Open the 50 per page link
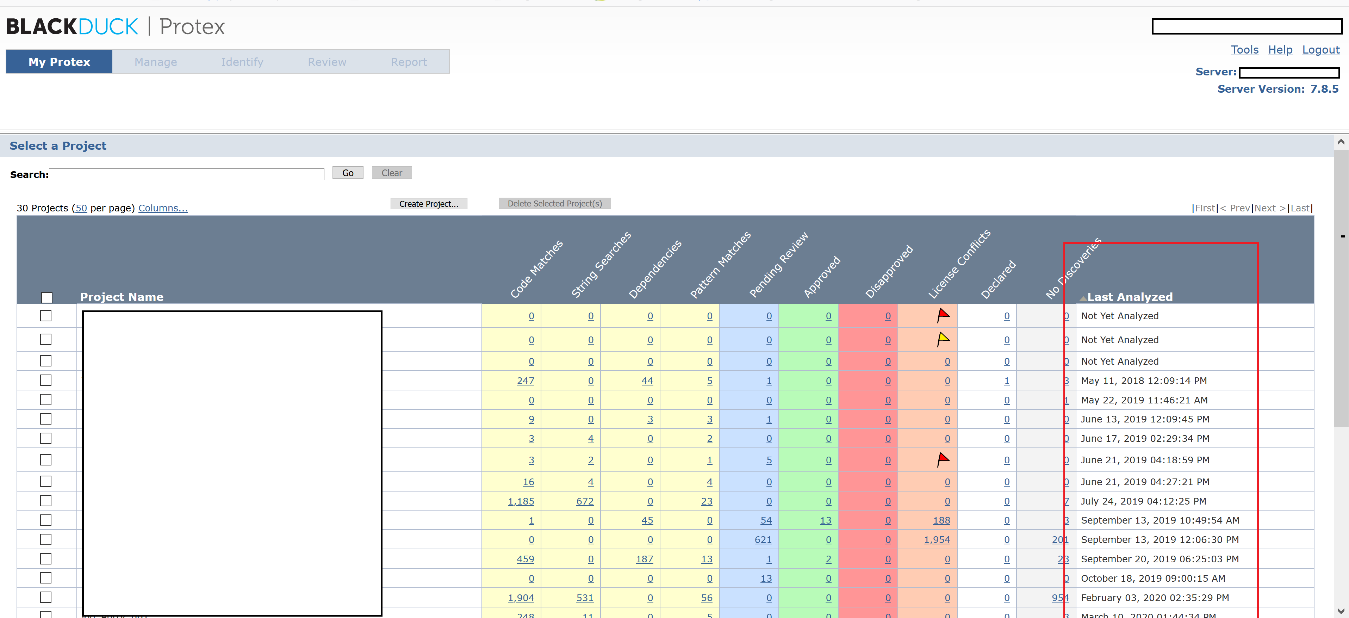This screenshot has width=1349, height=618. coord(81,208)
